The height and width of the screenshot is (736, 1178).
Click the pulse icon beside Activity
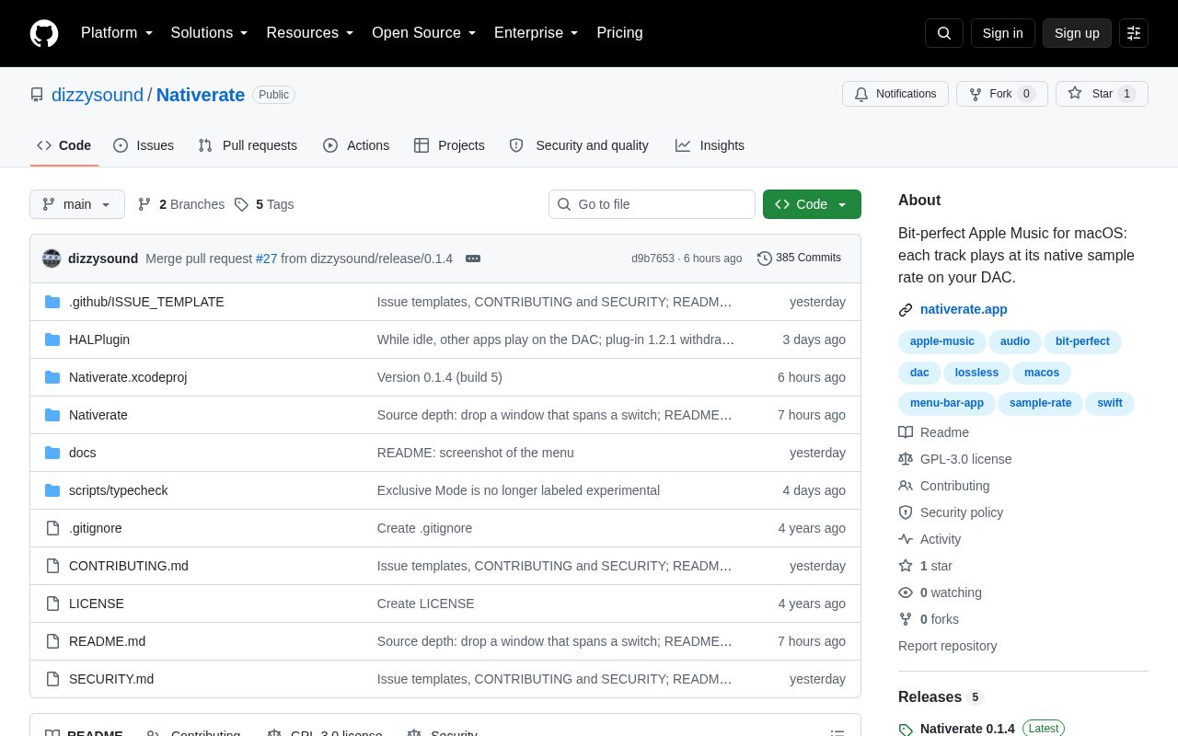click(906, 539)
